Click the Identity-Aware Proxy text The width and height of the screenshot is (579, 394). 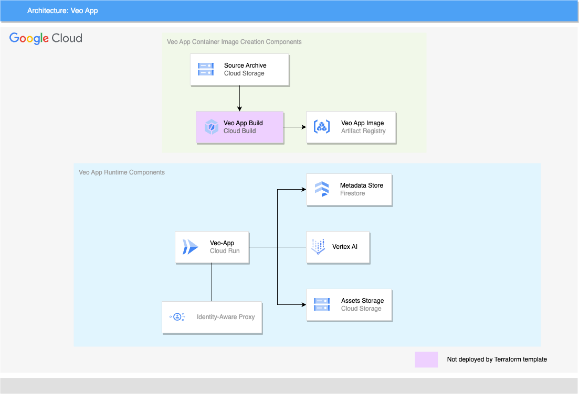pyautogui.click(x=226, y=317)
